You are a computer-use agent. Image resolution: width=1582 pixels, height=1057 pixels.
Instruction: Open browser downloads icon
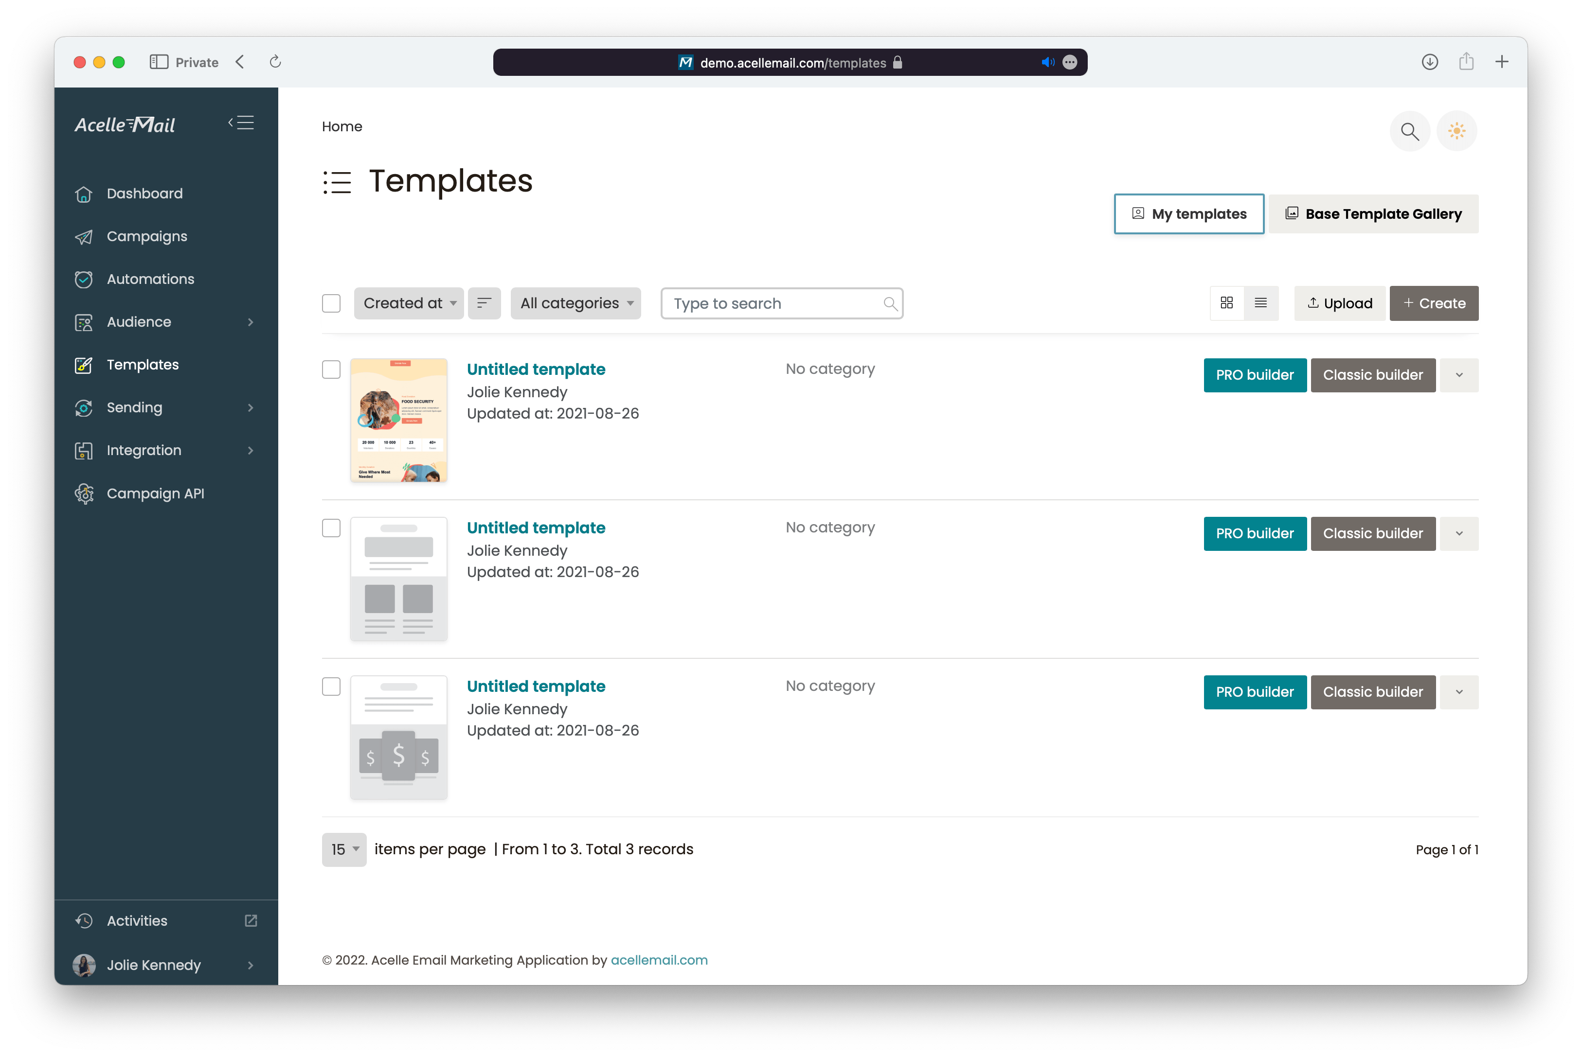point(1430,62)
